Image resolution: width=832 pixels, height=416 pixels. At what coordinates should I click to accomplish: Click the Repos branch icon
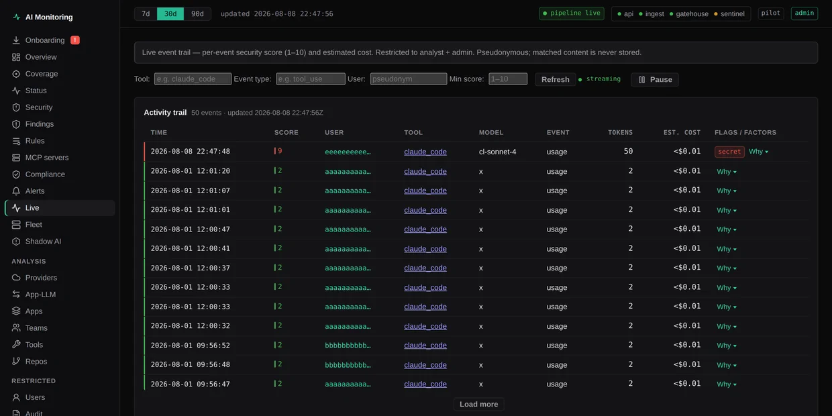point(16,362)
